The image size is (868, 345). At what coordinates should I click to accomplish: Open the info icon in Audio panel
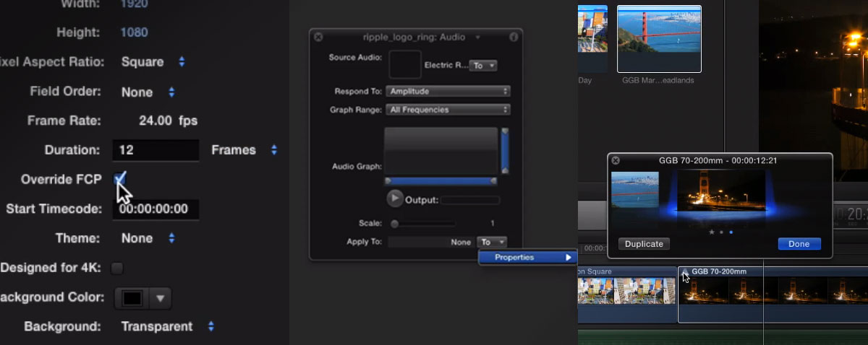514,37
